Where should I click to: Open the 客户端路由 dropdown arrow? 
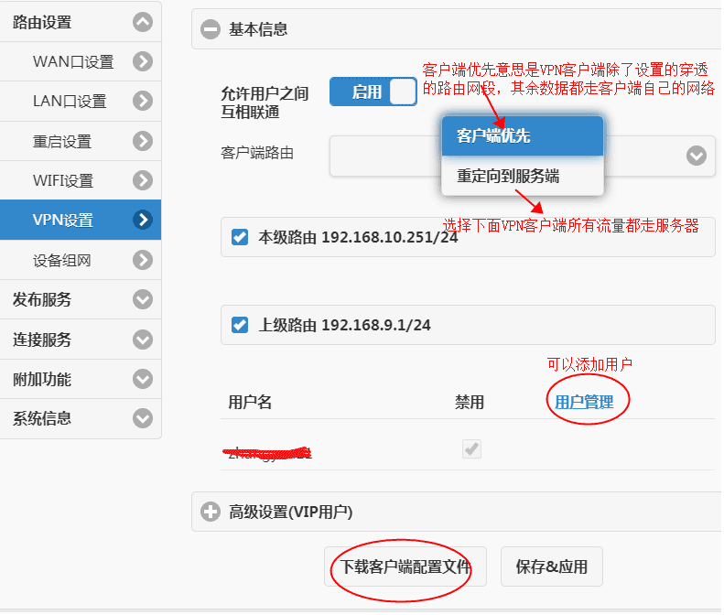(x=697, y=156)
